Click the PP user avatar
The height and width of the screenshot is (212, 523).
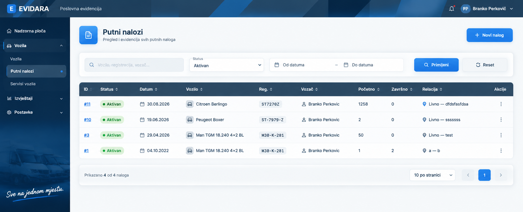[x=466, y=9]
